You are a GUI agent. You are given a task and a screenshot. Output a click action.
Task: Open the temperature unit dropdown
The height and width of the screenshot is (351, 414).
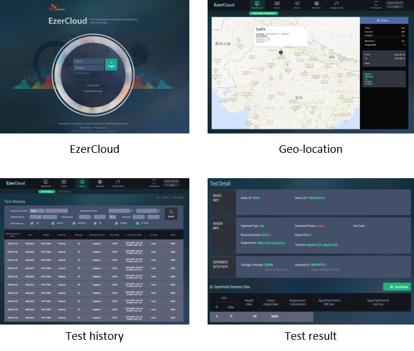coord(112,217)
